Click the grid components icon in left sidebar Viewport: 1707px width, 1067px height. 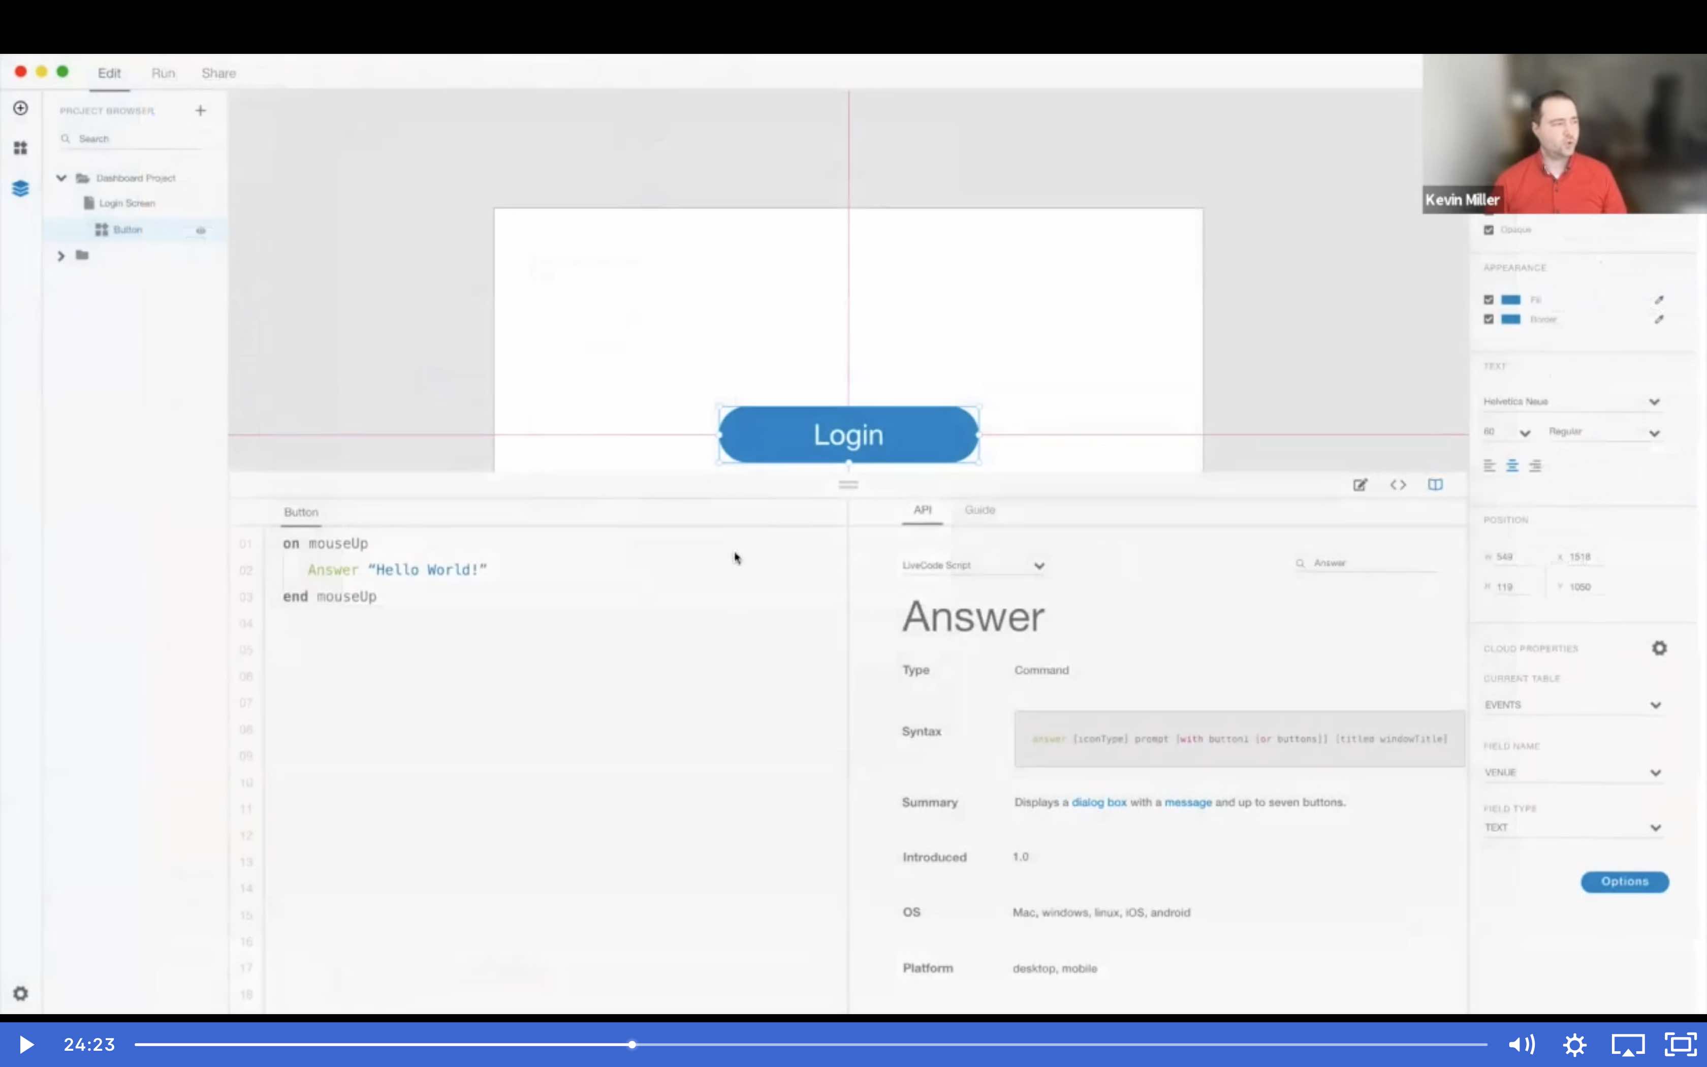[20, 148]
